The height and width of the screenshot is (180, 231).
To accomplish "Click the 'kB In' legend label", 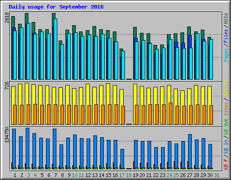I will pyautogui.click(x=226, y=146).
